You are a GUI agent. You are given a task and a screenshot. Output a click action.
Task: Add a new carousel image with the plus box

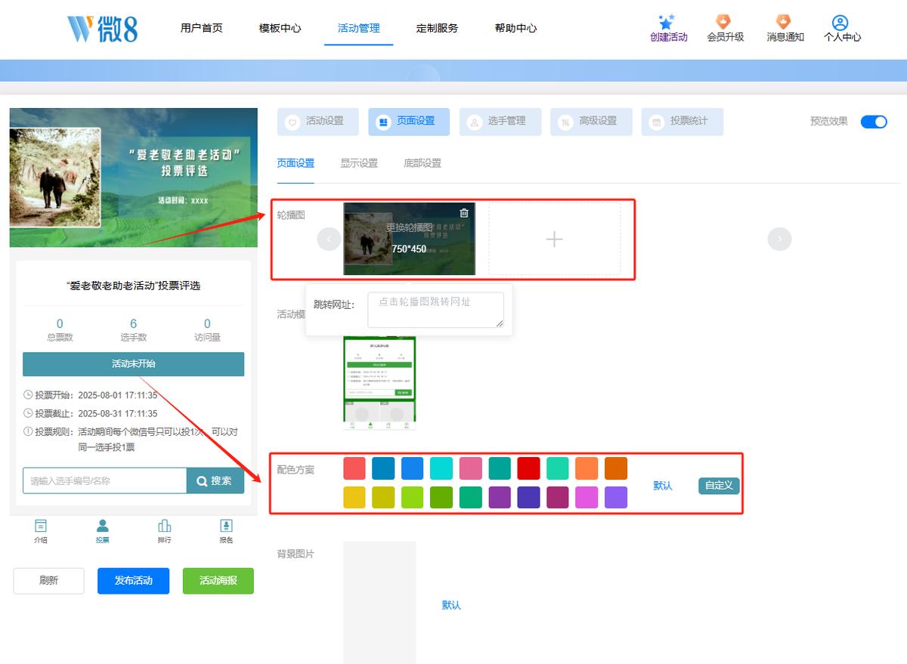(554, 239)
